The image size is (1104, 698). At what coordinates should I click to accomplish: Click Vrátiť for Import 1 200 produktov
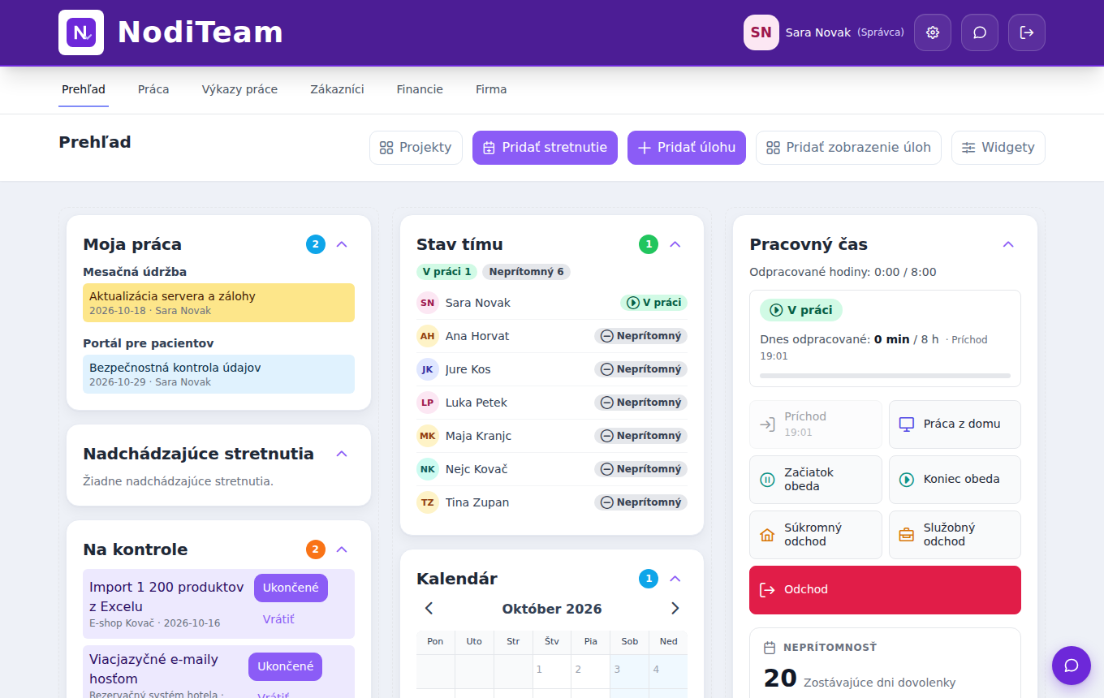(278, 619)
